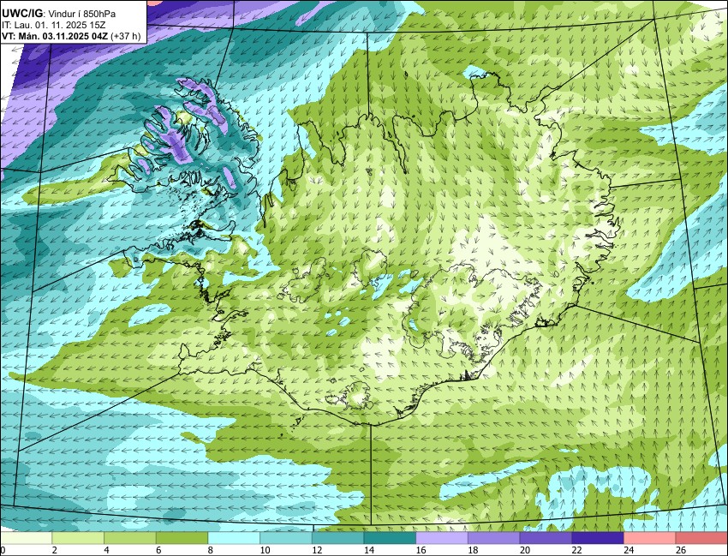Click the legend swatch between 18 and 20
Screen dimensions: 728x556
tap(494, 538)
